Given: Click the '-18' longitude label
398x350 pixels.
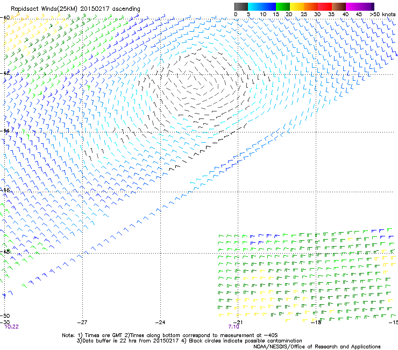Looking at the screenshot, I should point(316,322).
